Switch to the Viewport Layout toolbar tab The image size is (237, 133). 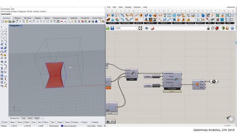click(x=60, y=18)
